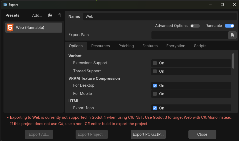Click the Export Icon label
239x141 pixels.
pos(84,108)
